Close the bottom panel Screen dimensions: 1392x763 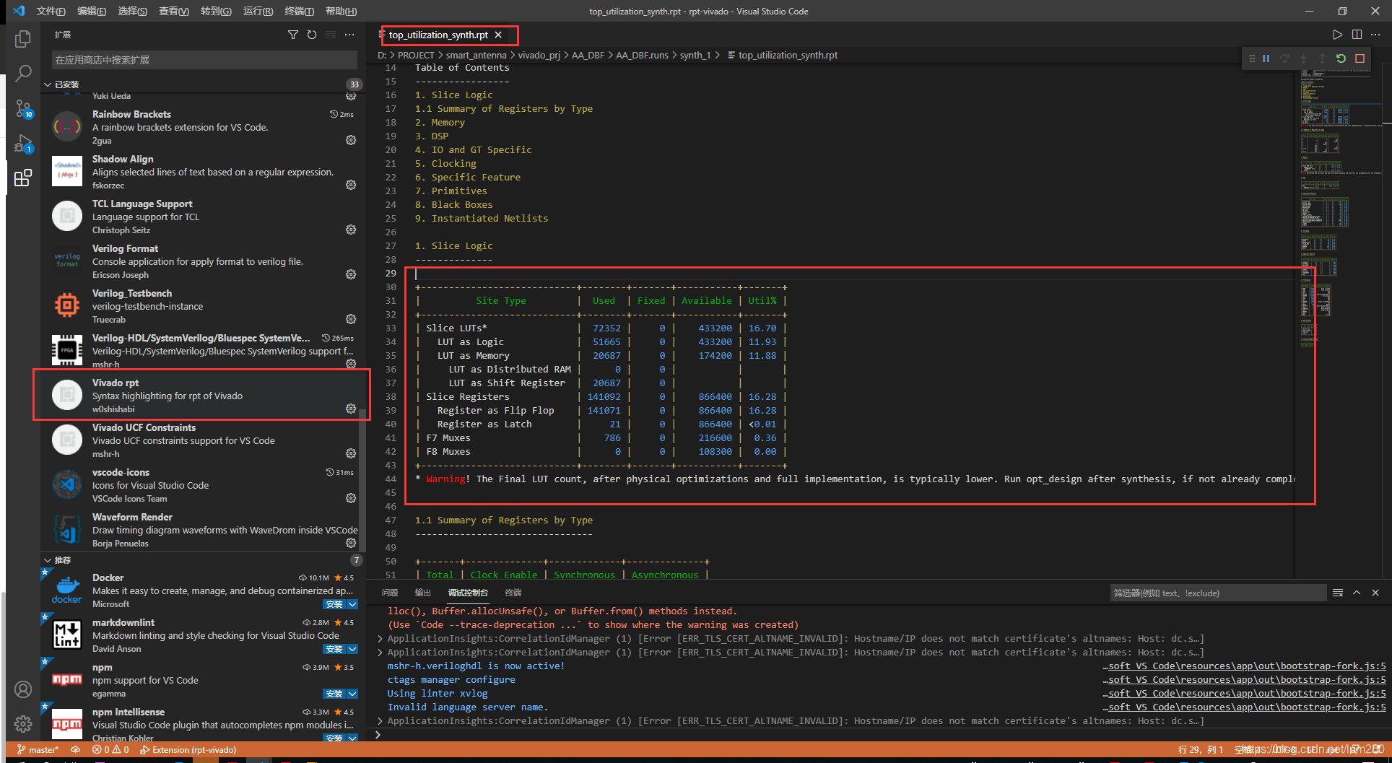click(x=1375, y=593)
